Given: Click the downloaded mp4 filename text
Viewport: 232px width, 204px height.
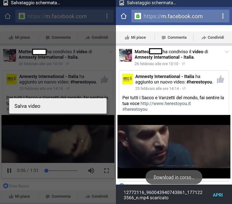Looking at the screenshot, I should pyautogui.click(x=163, y=195).
